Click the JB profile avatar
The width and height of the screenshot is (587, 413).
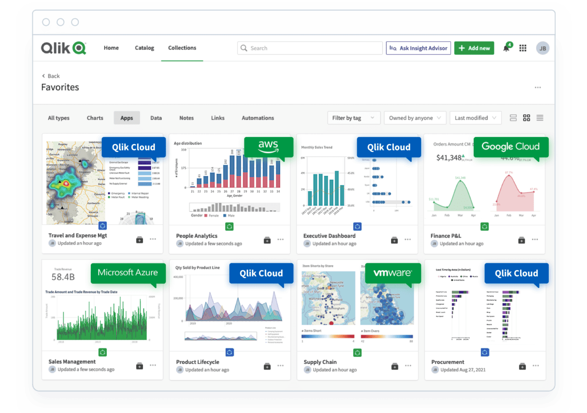[x=543, y=48]
